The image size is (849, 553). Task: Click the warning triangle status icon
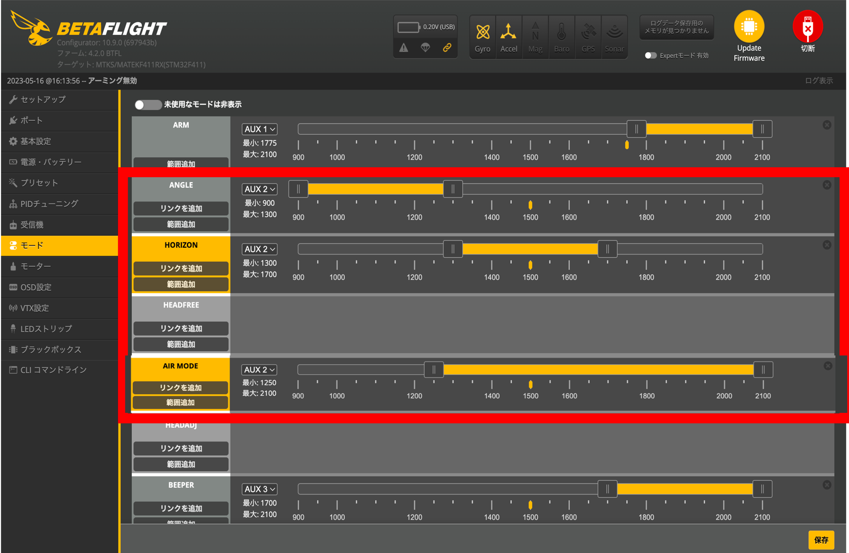[x=404, y=48]
